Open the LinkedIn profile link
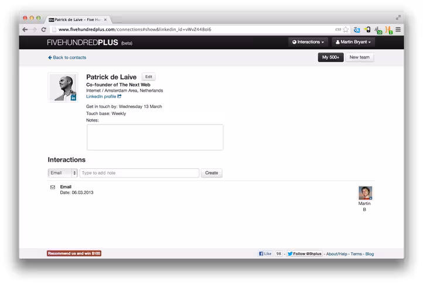Screen dimensions: 423x285 (104, 96)
